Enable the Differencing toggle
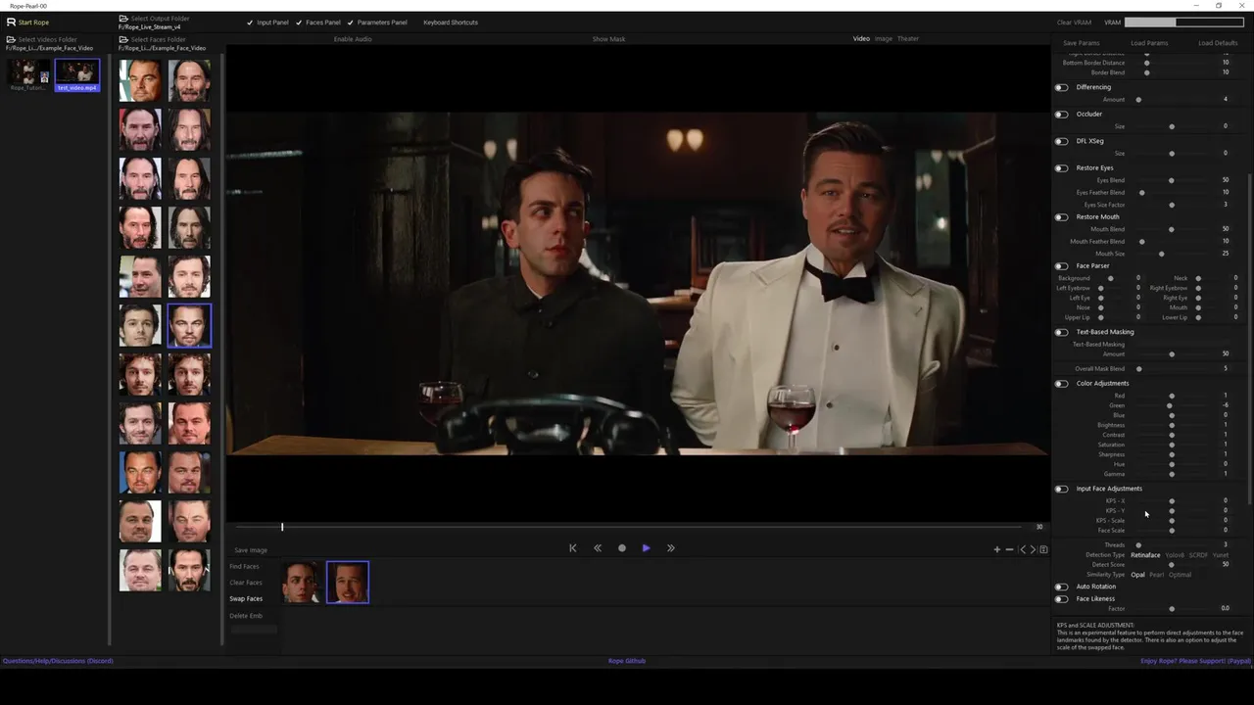This screenshot has width=1254, height=705. [1061, 87]
